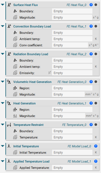This screenshot has height=173, width=101.
Task: Click Magnitude field of Heat Generation
Action: coord(68,116)
